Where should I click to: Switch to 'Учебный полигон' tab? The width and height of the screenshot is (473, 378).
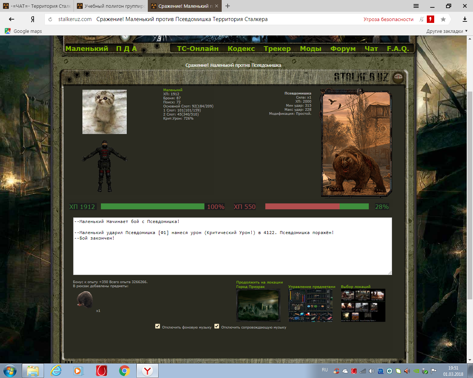(x=111, y=6)
